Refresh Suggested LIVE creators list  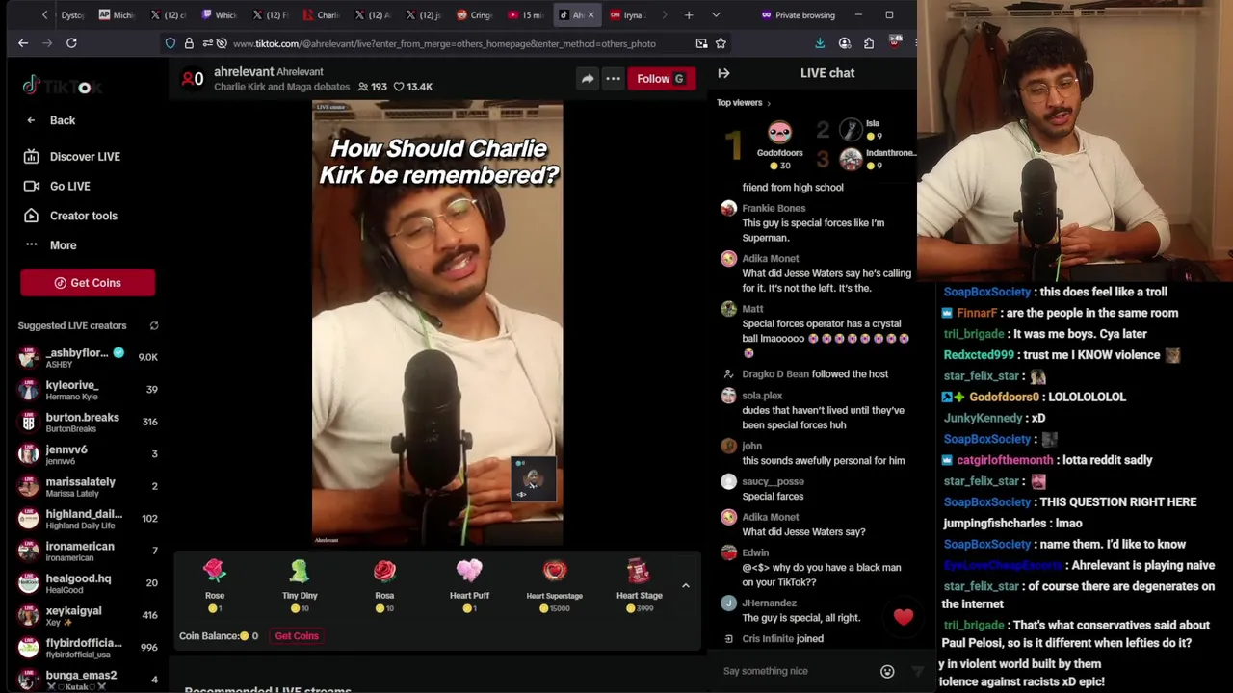tap(154, 326)
